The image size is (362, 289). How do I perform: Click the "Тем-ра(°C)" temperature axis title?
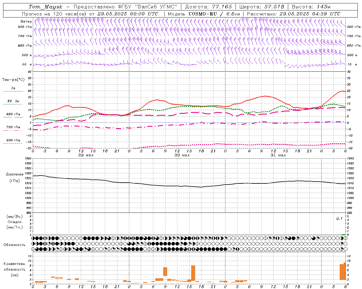(13, 80)
